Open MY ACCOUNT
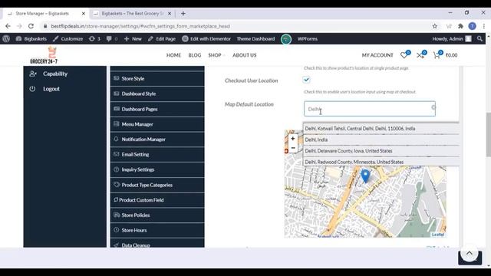 coord(377,55)
